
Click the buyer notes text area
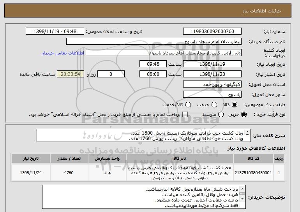pos(144,197)
